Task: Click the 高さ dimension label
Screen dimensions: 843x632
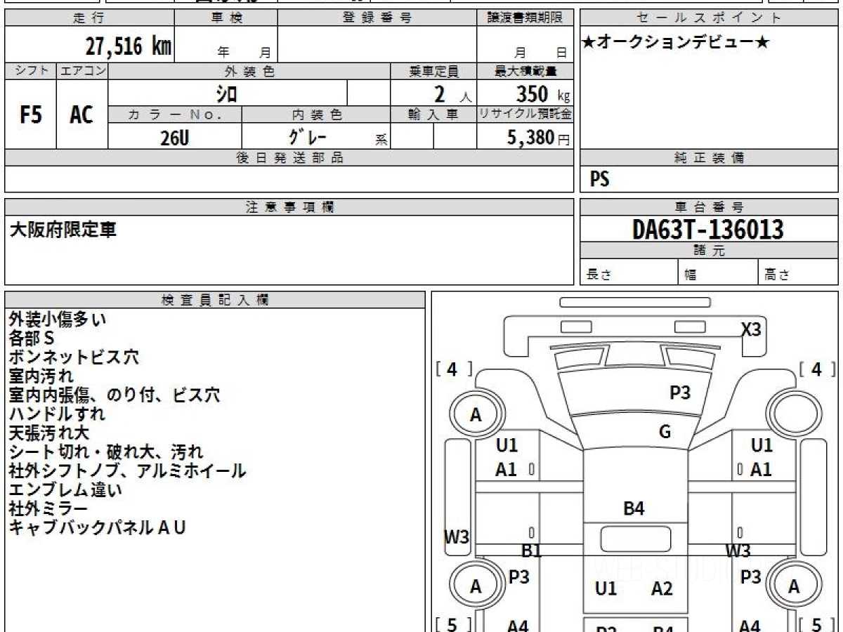Action: pos(777,275)
